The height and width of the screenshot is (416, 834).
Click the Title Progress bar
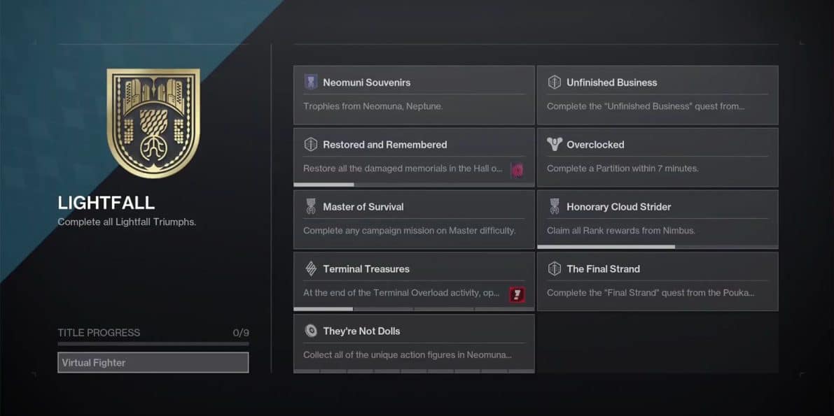tap(153, 344)
